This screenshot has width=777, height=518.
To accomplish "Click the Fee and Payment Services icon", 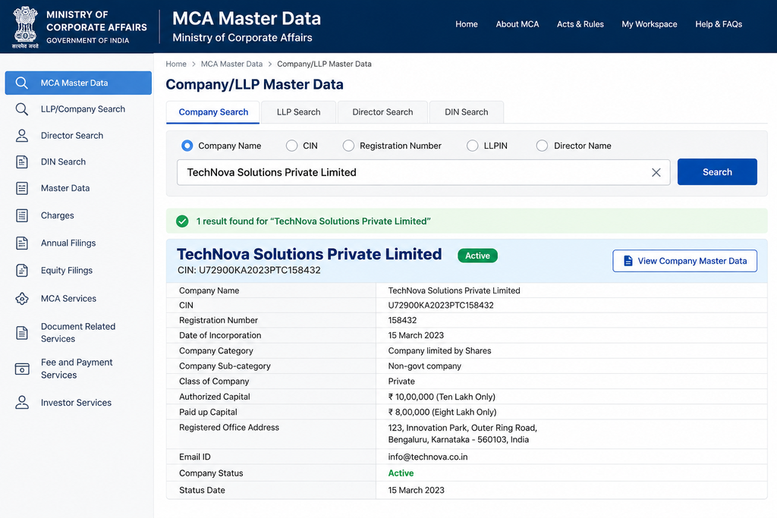I will [22, 369].
